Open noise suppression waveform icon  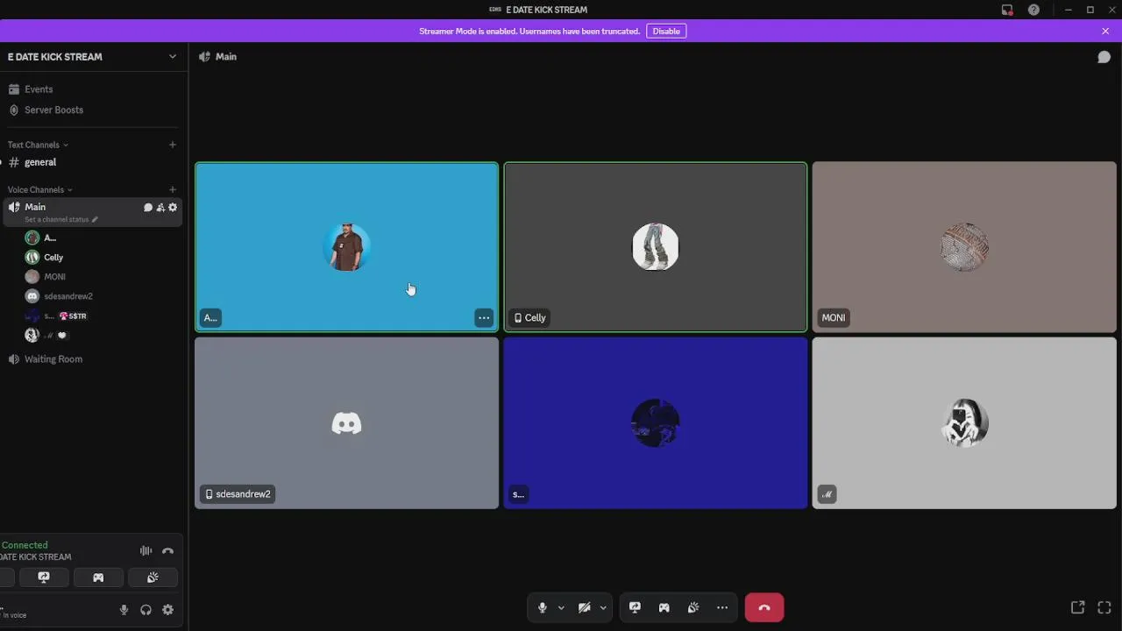[x=146, y=551]
